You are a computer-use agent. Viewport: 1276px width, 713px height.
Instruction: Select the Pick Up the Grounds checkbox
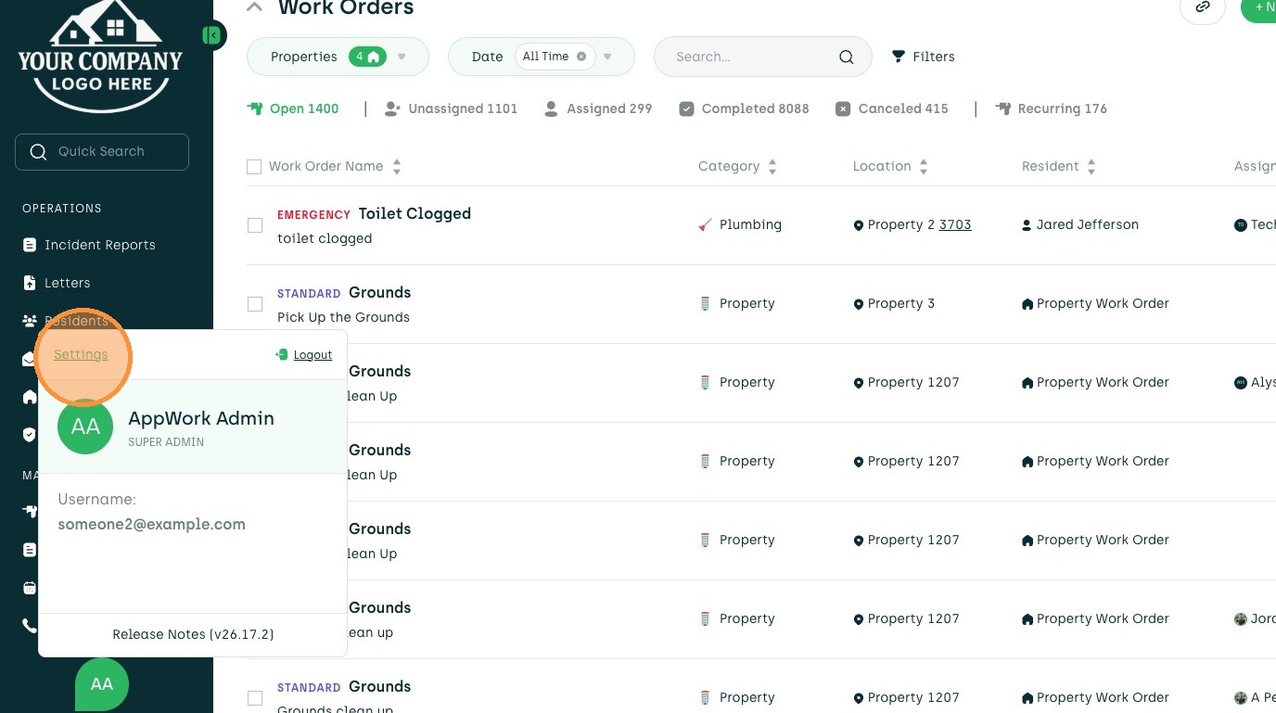coord(255,304)
